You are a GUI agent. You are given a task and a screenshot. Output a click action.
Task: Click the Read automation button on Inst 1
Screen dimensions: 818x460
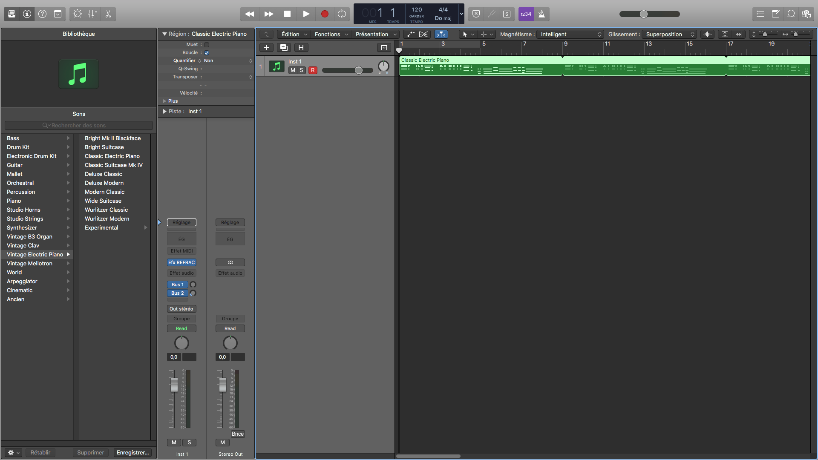(181, 329)
